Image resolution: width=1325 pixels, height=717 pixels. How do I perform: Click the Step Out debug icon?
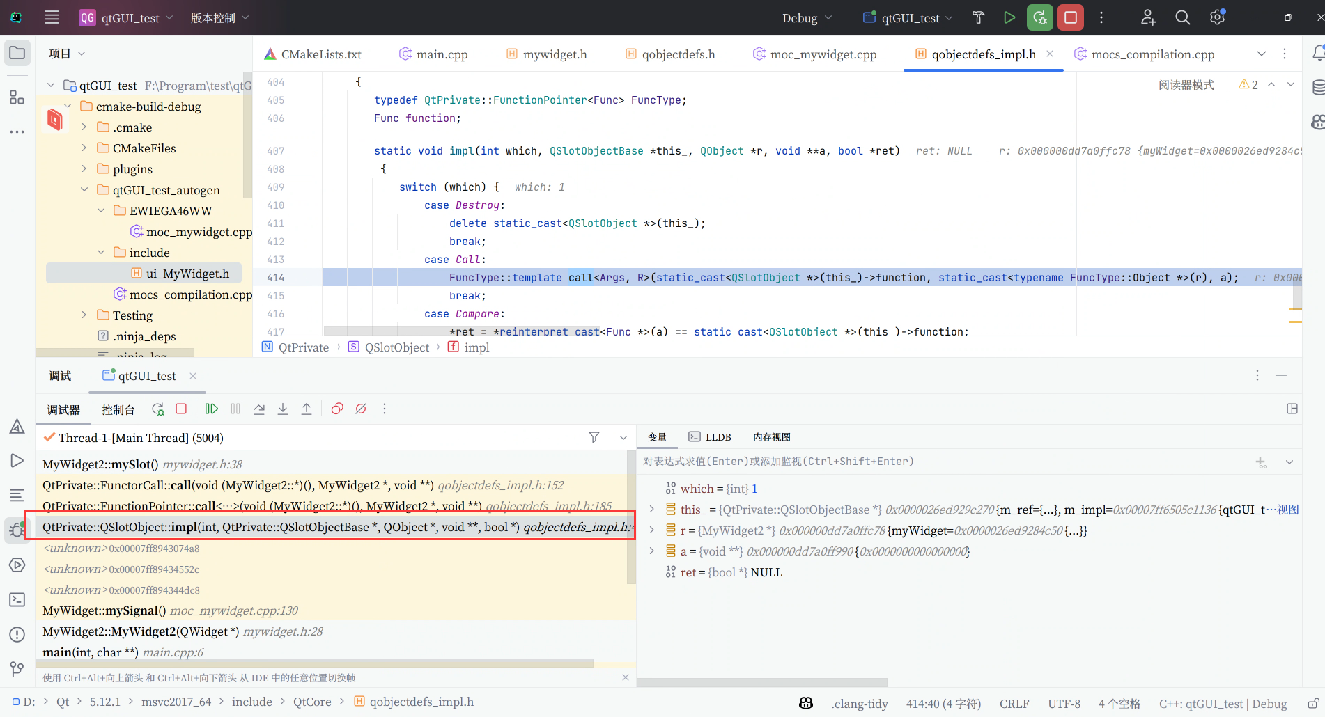click(307, 409)
